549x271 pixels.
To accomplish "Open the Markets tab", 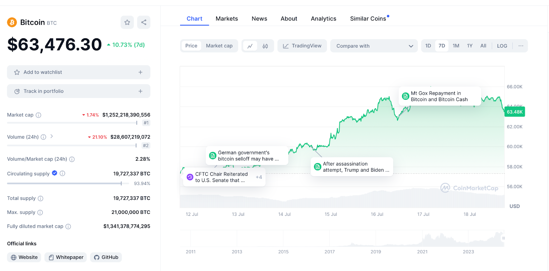I will coord(227,19).
